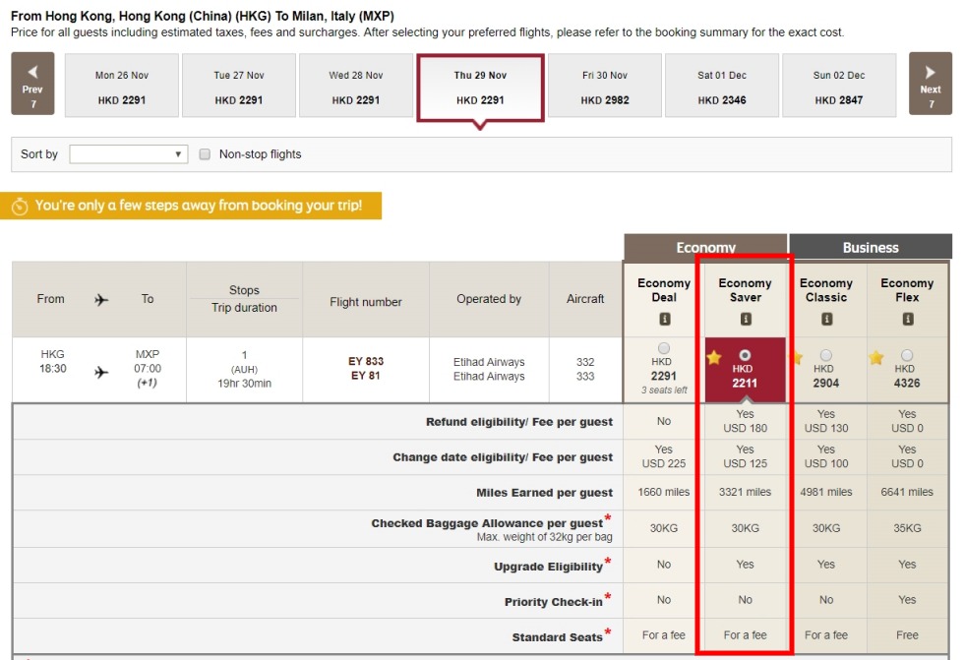Select the Economy Deal HKD 2291 radio button
Image resolution: width=964 pixels, height=660 pixels.
tap(664, 348)
